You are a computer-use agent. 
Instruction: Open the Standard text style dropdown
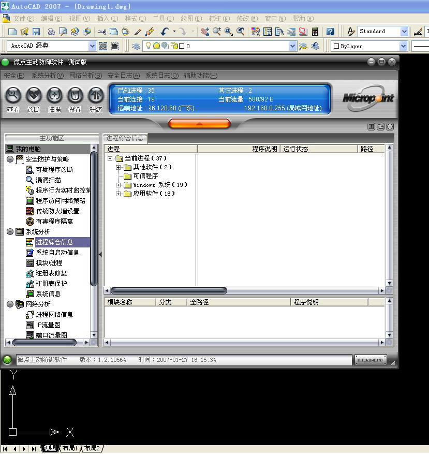click(x=404, y=31)
